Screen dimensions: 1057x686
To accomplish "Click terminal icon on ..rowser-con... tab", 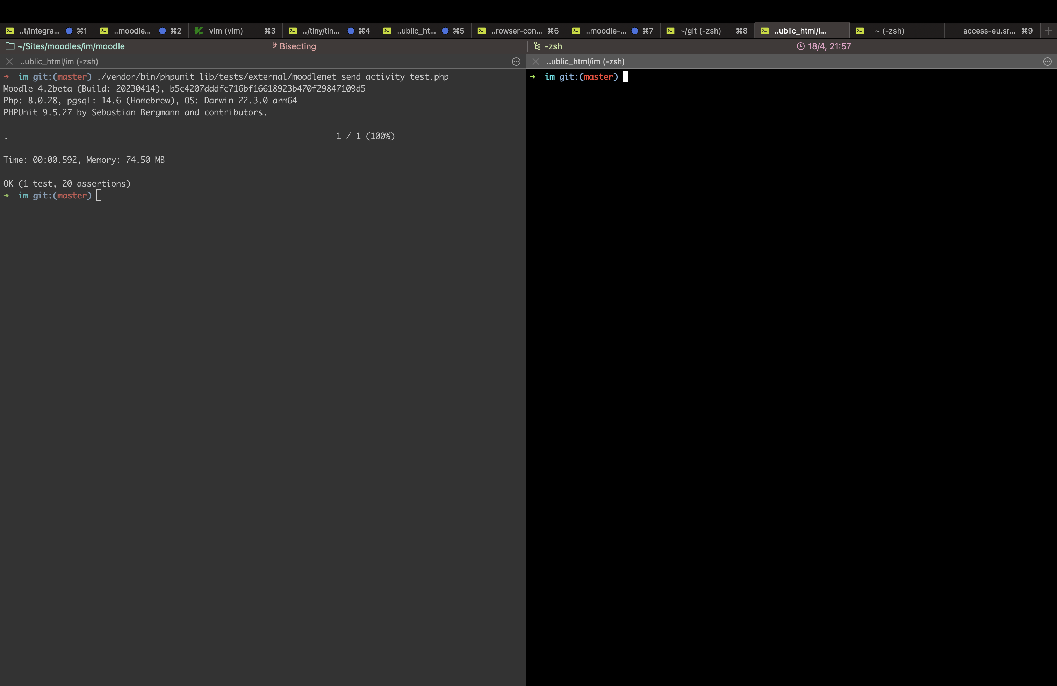I will (x=481, y=31).
